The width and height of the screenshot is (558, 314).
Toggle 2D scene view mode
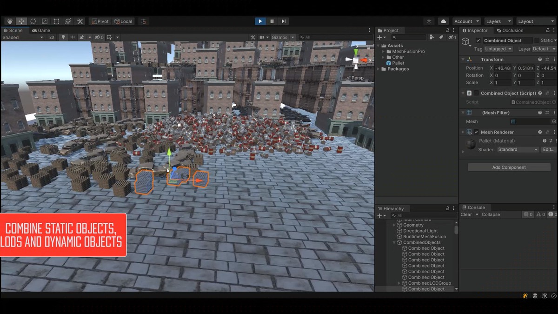52,37
